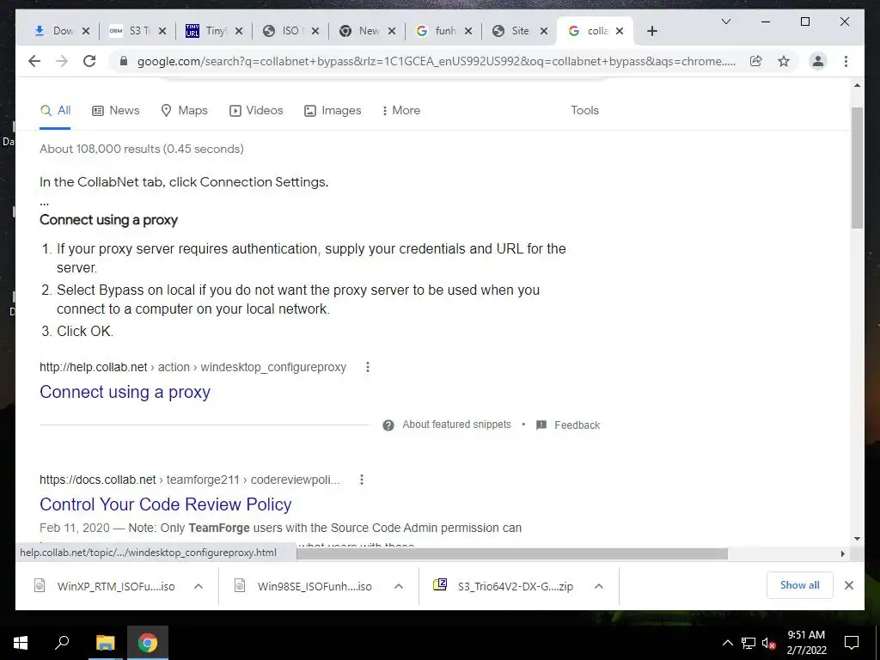The height and width of the screenshot is (660, 880).
Task: Open the Windows Start menu
Action: coord(21,643)
